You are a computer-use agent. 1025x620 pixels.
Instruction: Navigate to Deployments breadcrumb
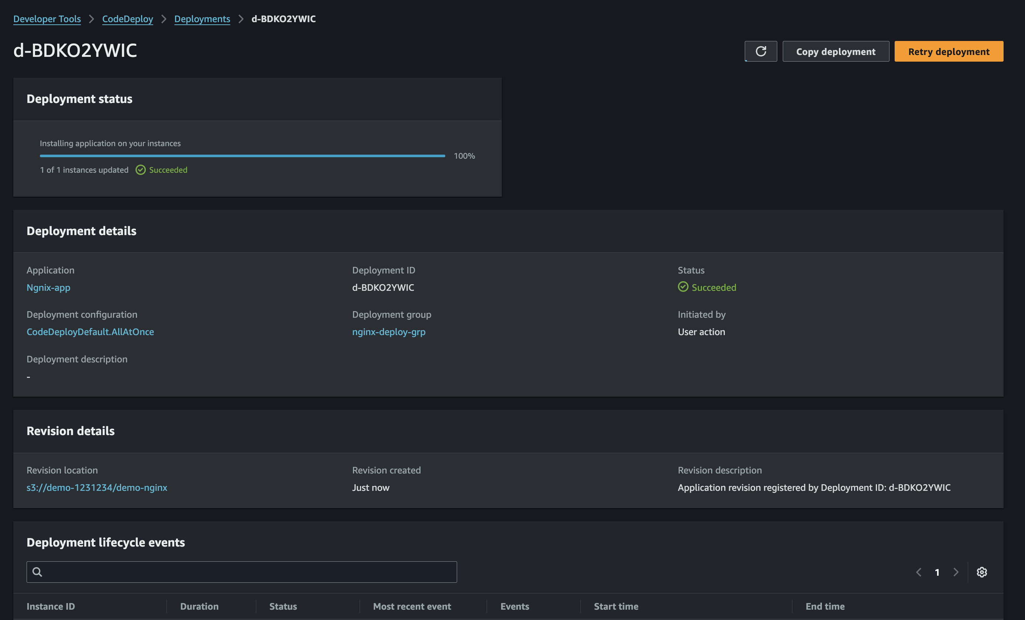(x=202, y=19)
